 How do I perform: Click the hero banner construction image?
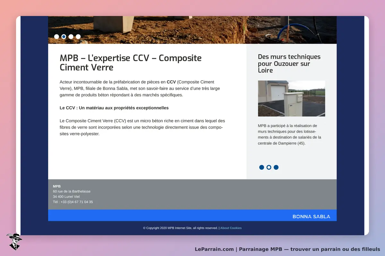click(x=193, y=30)
